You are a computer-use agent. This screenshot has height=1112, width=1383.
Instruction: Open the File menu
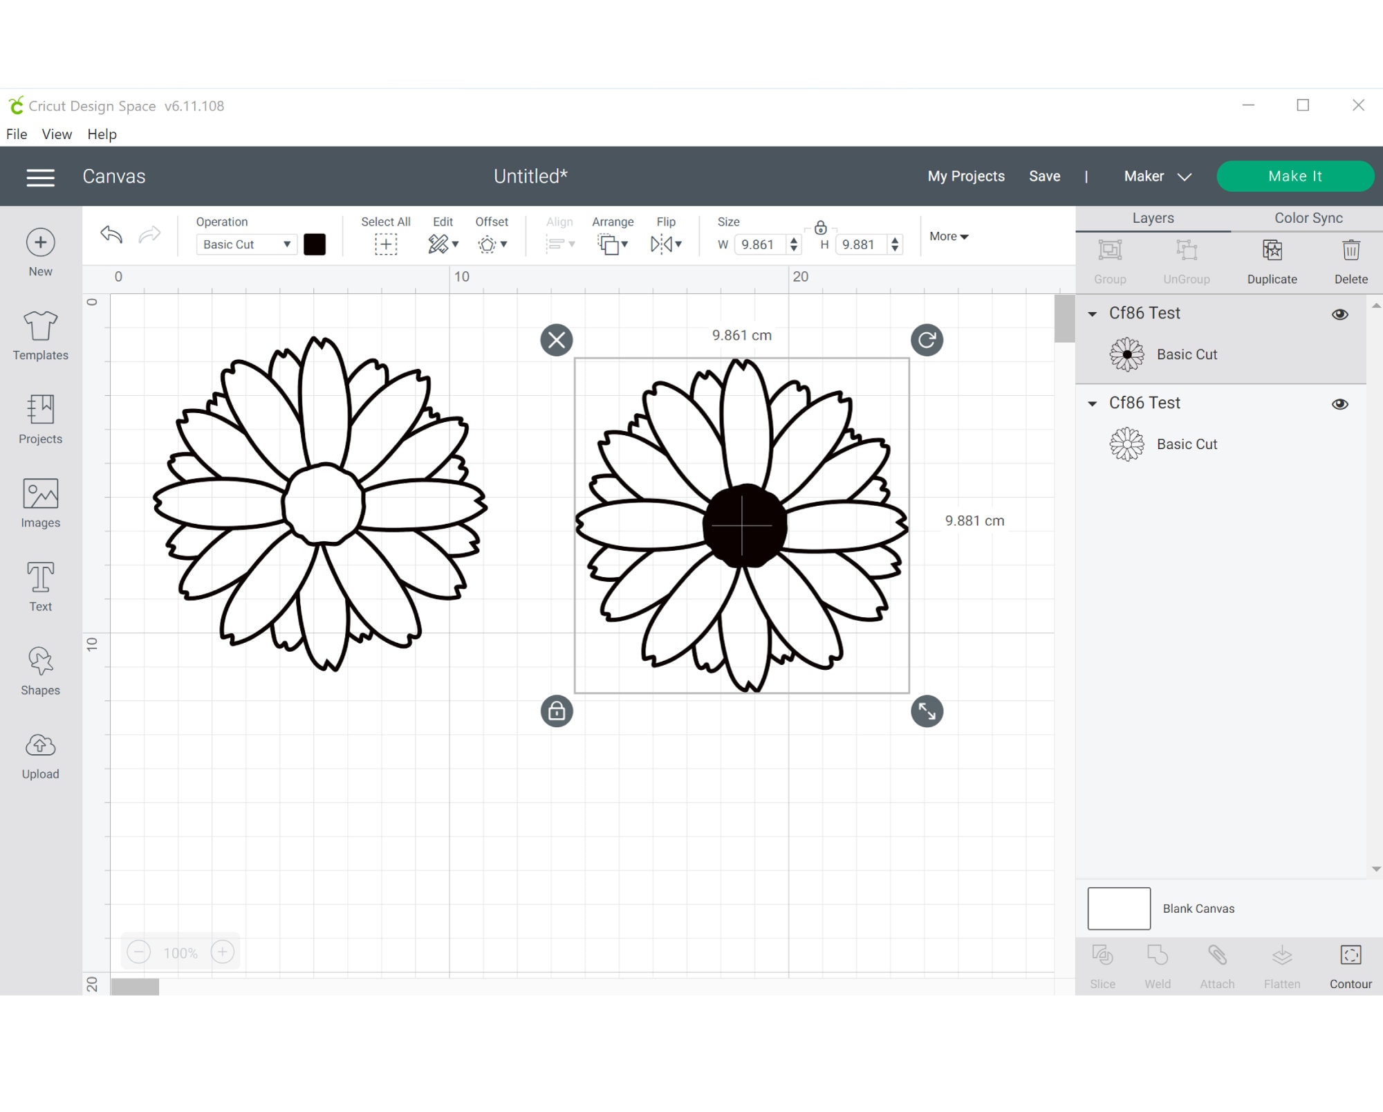pos(17,134)
